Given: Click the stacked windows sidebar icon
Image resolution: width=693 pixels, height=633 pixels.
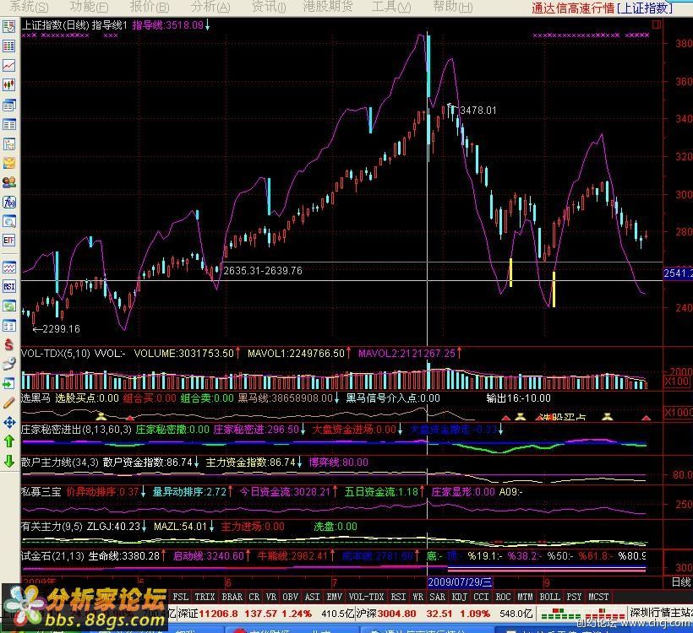Looking at the screenshot, I should [8, 105].
